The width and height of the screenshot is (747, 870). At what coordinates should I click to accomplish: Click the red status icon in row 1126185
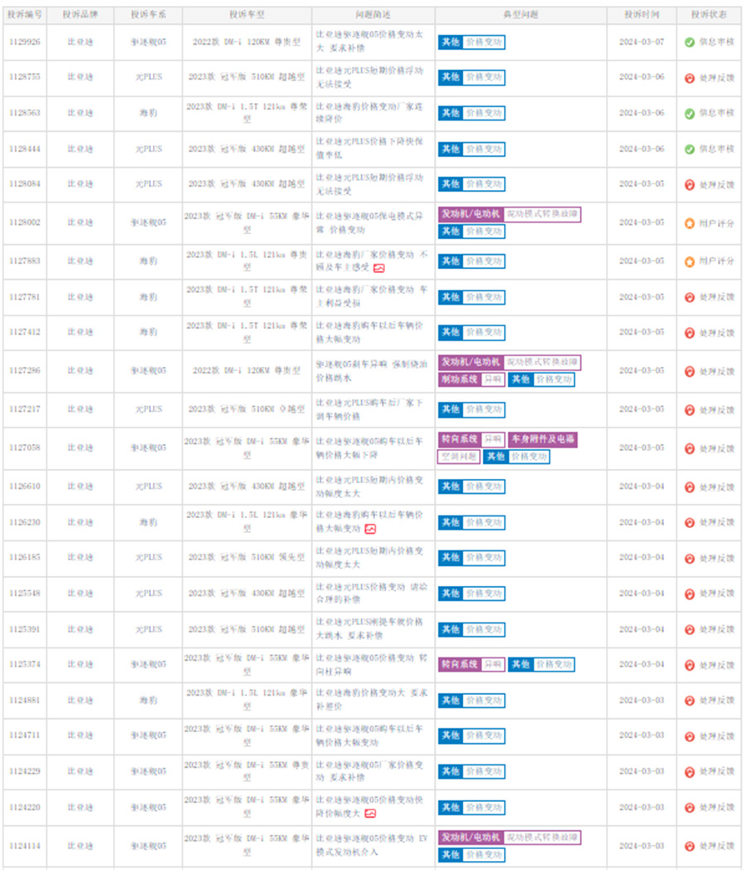(x=690, y=559)
